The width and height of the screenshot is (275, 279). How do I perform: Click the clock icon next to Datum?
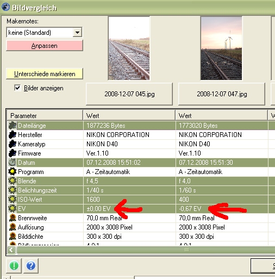click(x=12, y=163)
